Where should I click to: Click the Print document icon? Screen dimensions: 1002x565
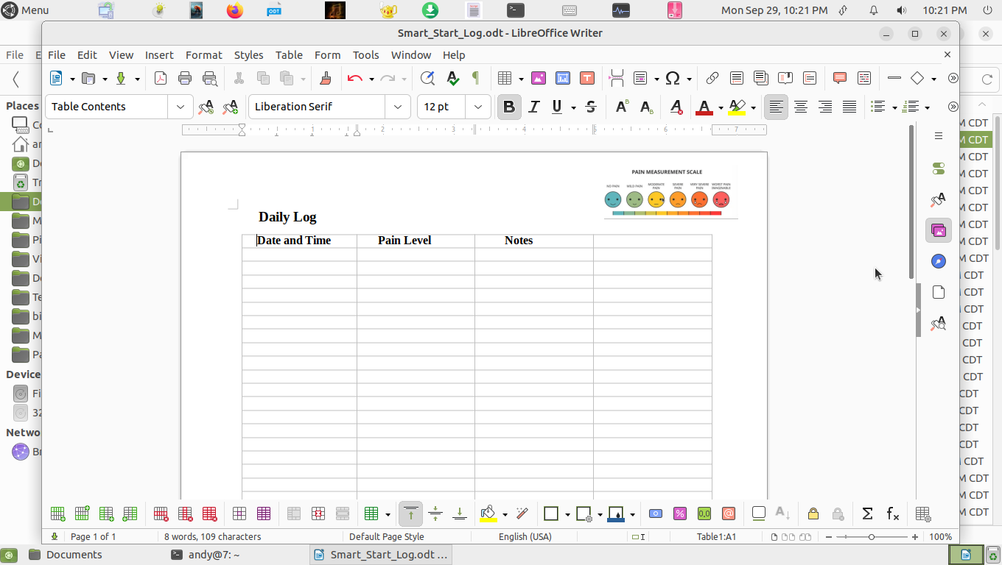point(185,78)
